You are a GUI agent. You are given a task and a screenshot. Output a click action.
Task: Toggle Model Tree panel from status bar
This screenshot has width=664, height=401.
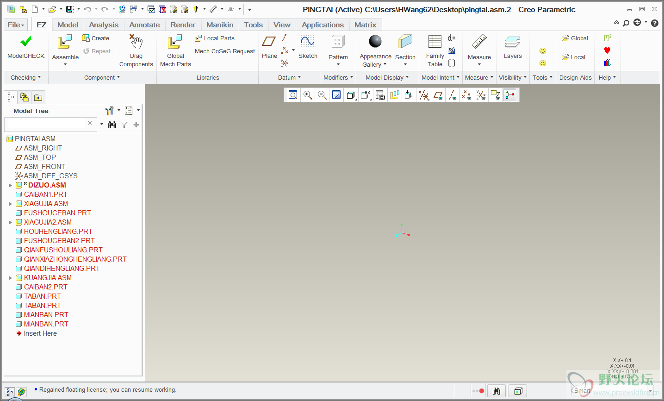10,392
